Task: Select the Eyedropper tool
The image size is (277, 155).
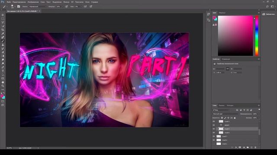Action: [3, 34]
